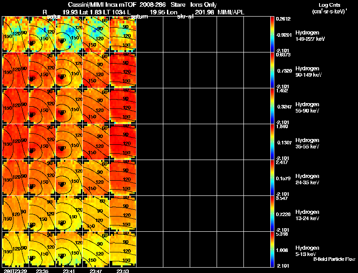Image resolution: width=358 pixels, height=273 pixels.
Task: Select the 149-227 keV hydrogen image at 23:35
Action: pyautogui.click(x=42, y=35)
